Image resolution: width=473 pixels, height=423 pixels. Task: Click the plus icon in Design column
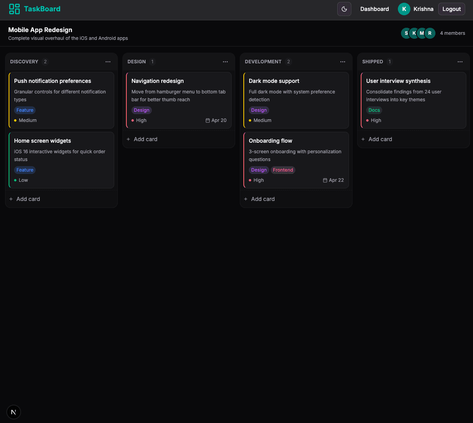(128, 139)
